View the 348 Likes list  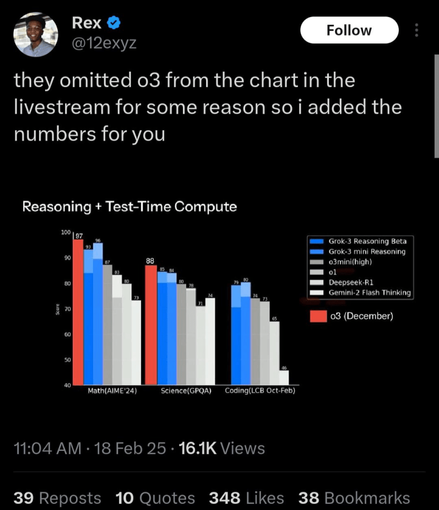tap(246, 498)
